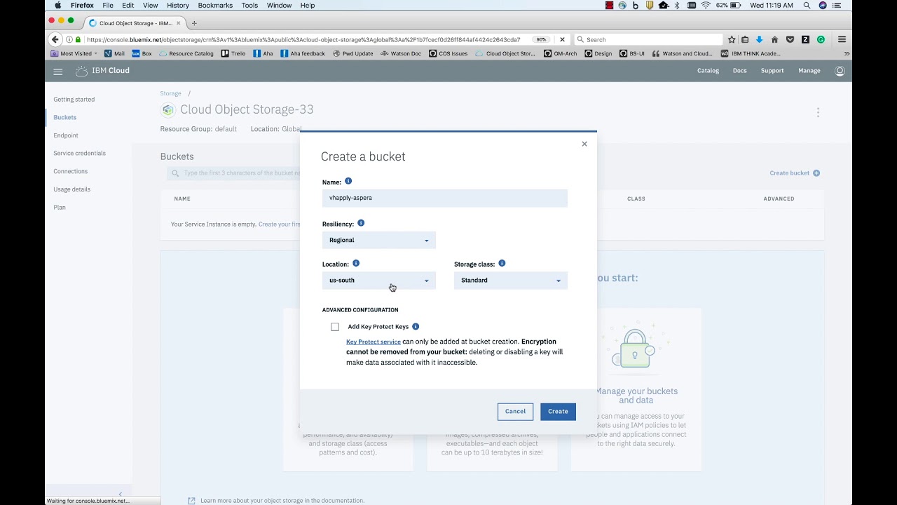This screenshot has width=897, height=505.
Task: Click the page zoom 90% indicator
Action: tap(540, 40)
